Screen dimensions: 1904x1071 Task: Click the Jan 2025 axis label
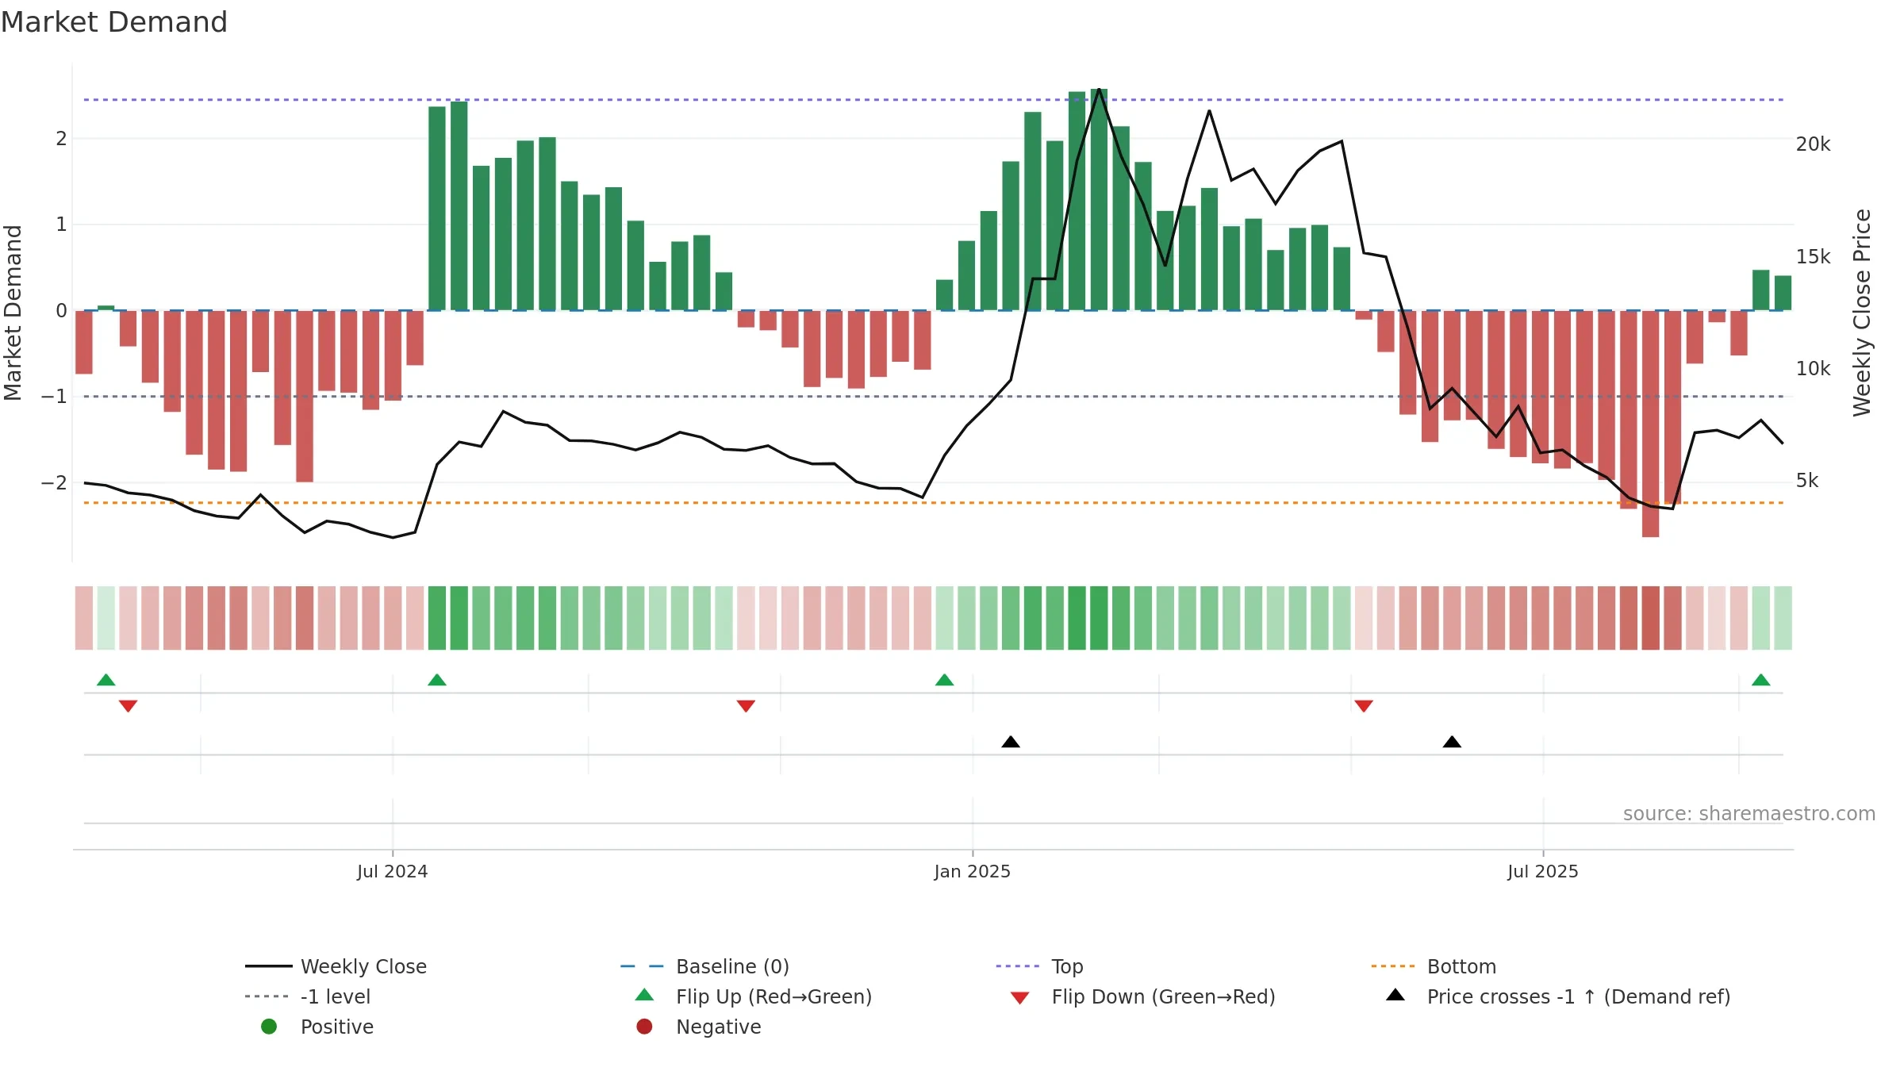(x=972, y=872)
